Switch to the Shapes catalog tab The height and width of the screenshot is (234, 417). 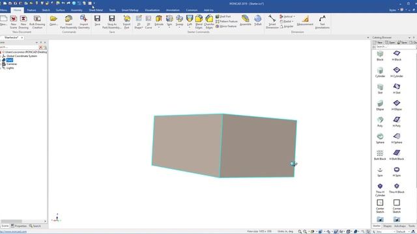coord(387,226)
